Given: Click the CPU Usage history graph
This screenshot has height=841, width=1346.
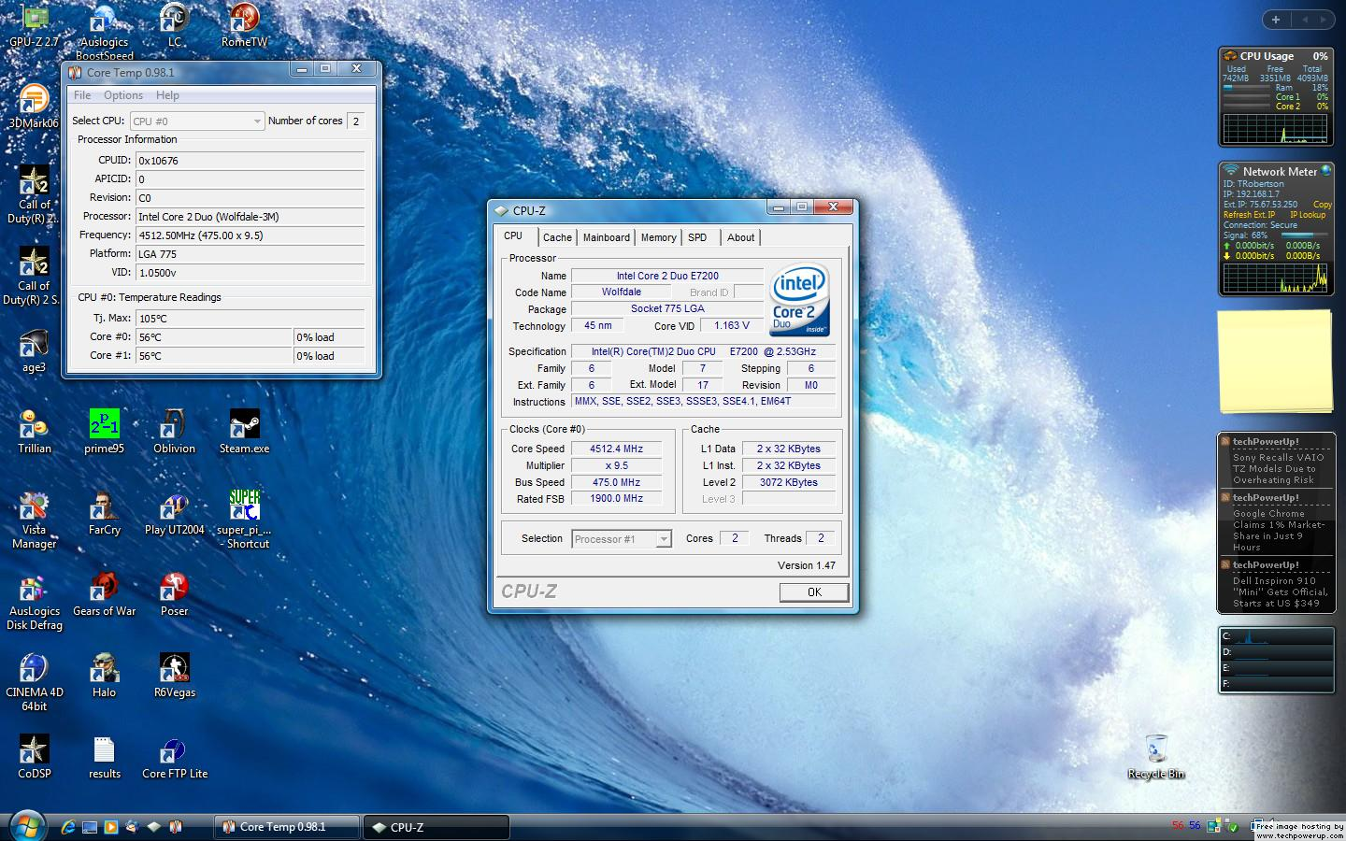Looking at the screenshot, I should click(1276, 128).
